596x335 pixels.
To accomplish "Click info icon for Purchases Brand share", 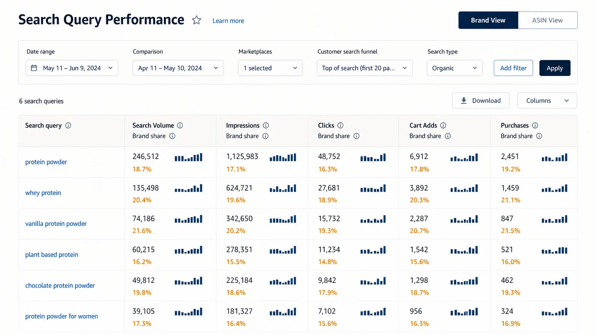I will (539, 136).
